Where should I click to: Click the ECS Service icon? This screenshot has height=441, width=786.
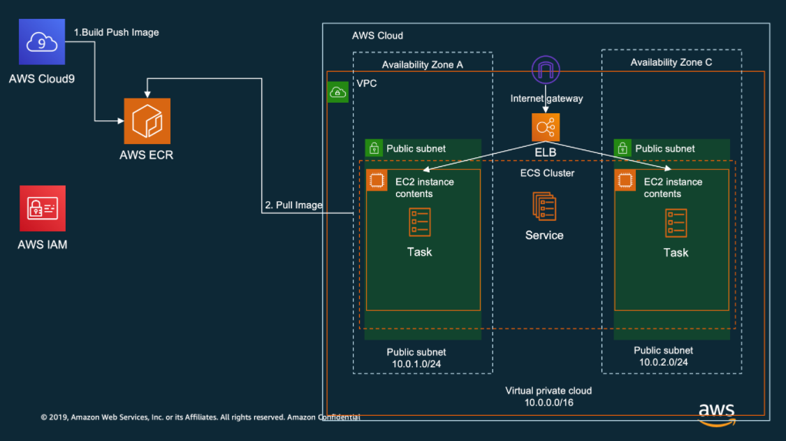(544, 206)
